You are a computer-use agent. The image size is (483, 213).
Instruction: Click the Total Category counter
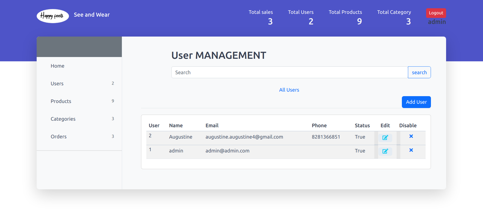point(394,17)
